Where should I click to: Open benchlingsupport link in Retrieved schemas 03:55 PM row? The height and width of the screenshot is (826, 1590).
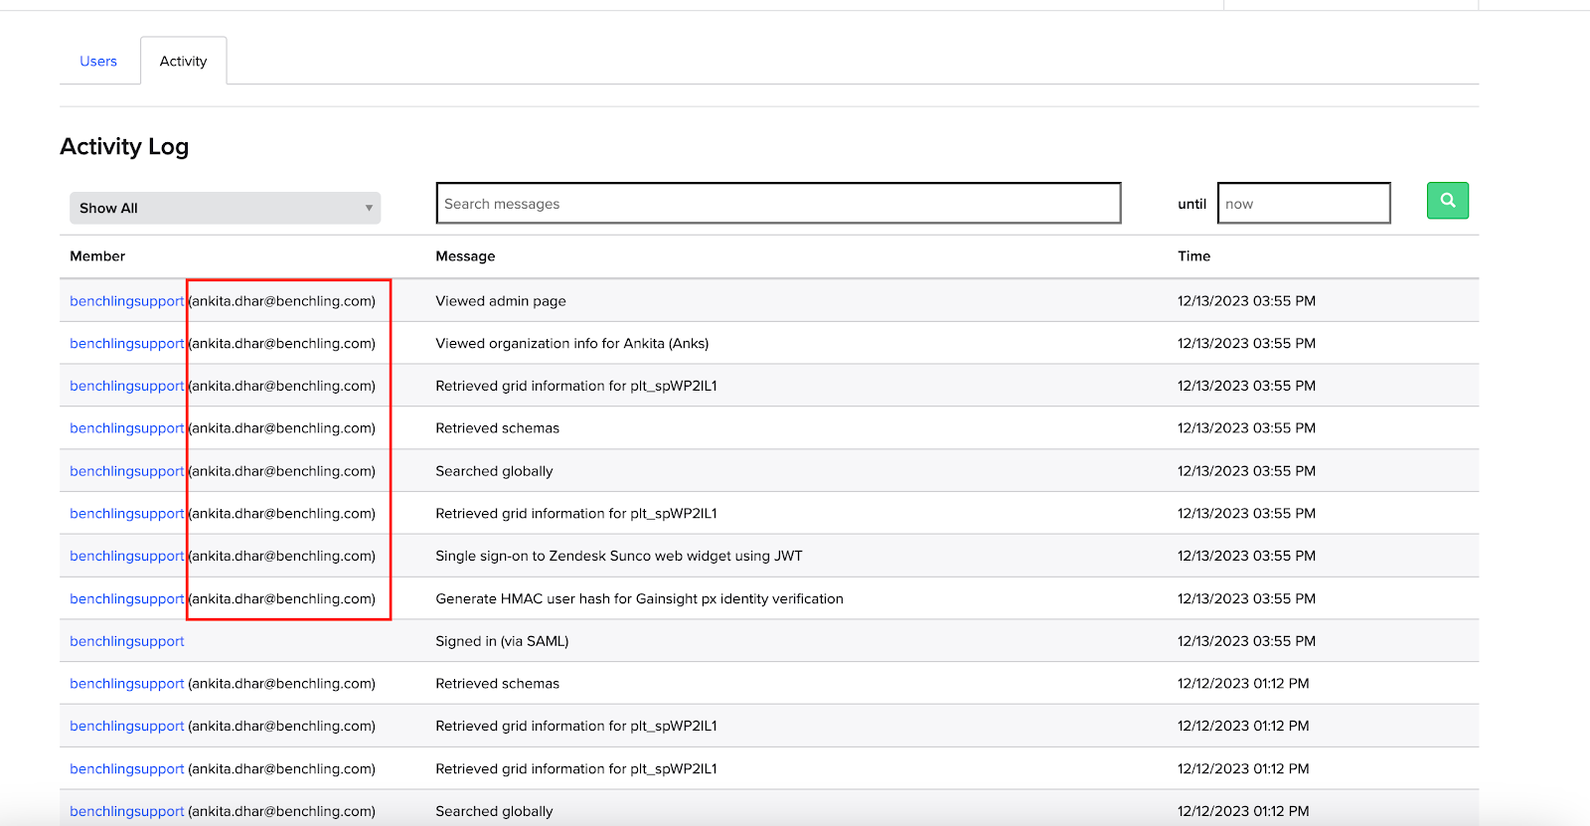pyautogui.click(x=127, y=428)
